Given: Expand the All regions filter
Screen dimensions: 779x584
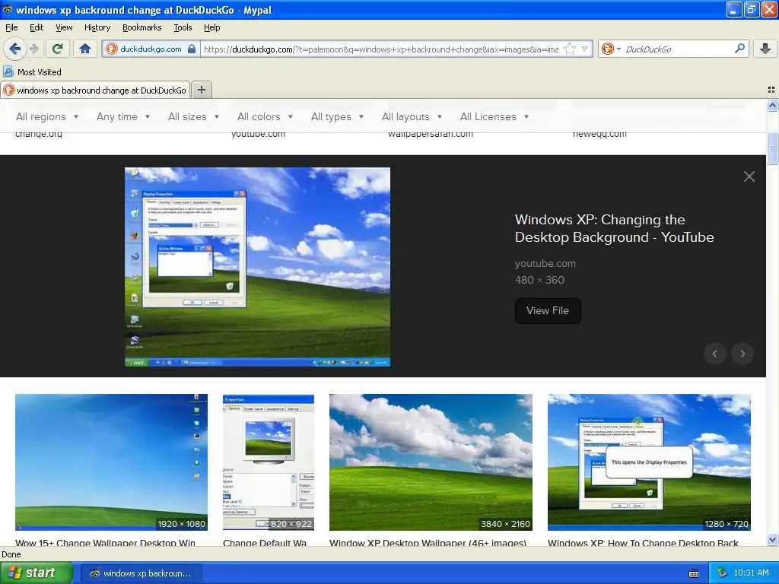Looking at the screenshot, I should point(47,116).
